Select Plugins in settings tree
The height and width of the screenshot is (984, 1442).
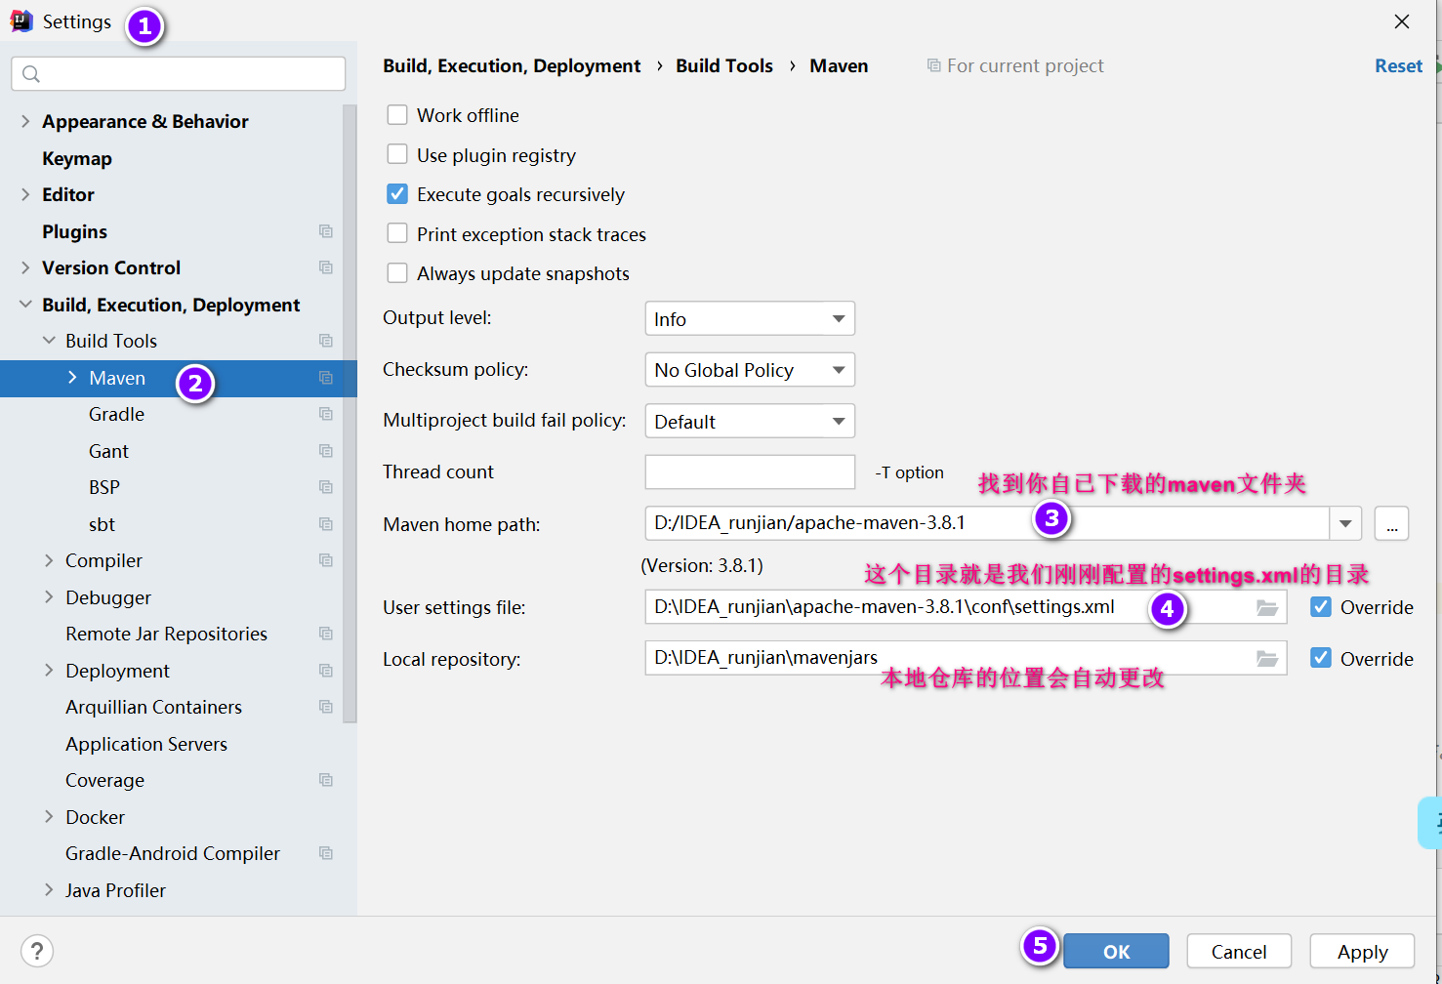click(74, 231)
